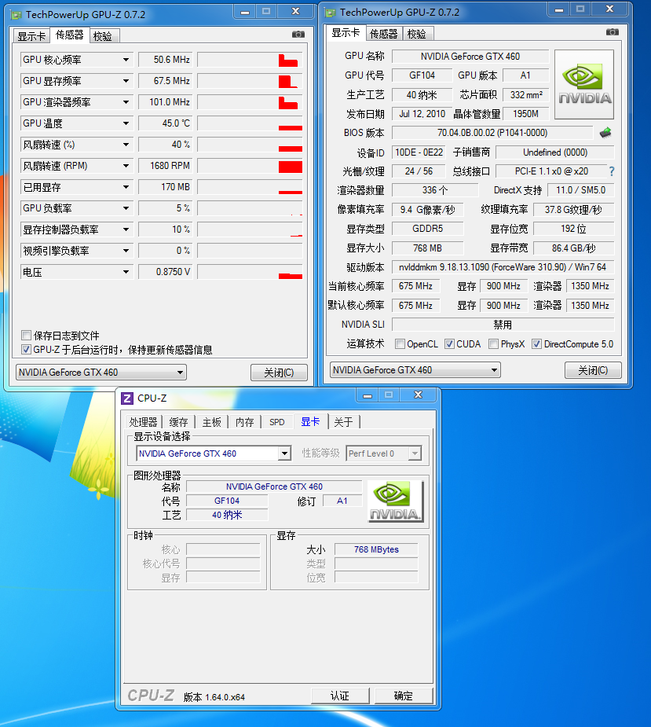This screenshot has height=727, width=651.
Task: Toggle the PhysX checkbox
Action: pos(493,344)
